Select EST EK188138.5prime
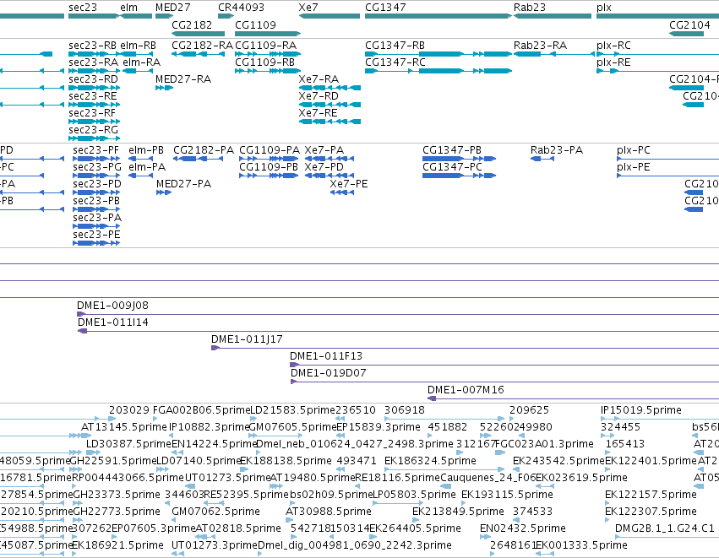 [242, 469]
